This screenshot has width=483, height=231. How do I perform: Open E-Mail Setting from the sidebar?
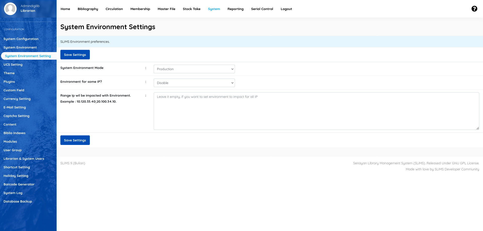click(15, 107)
